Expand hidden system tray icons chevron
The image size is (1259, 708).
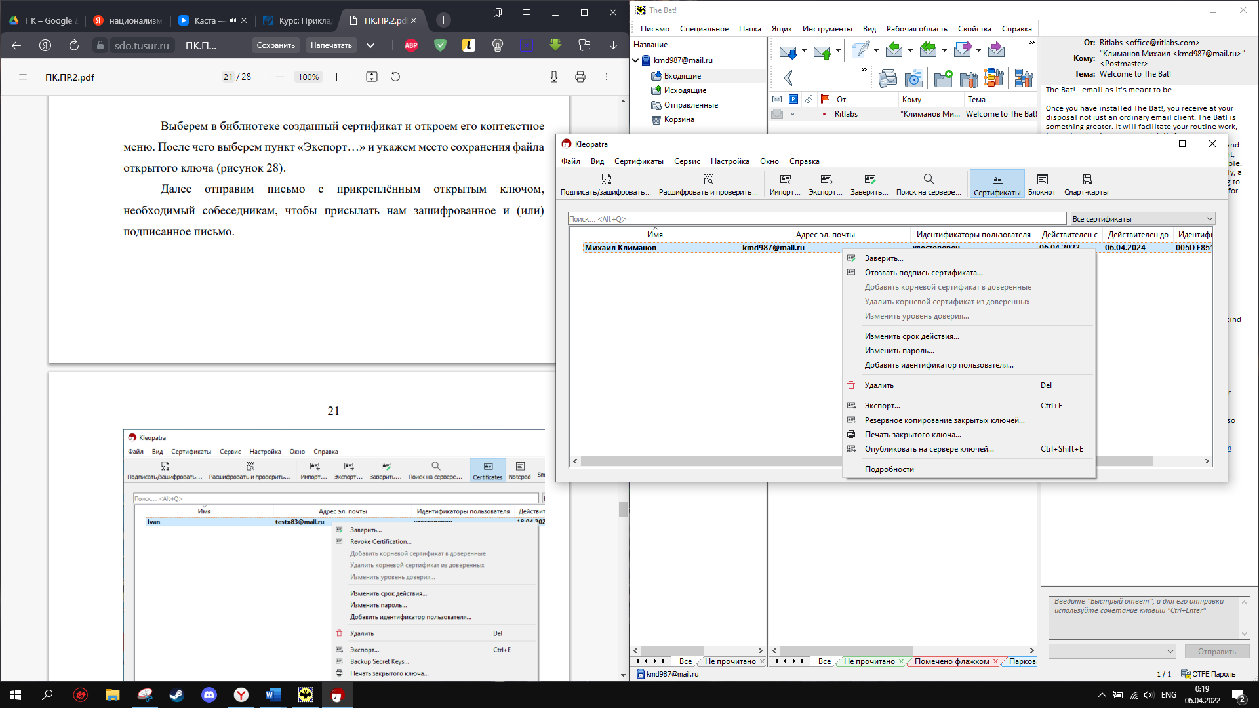click(1102, 695)
